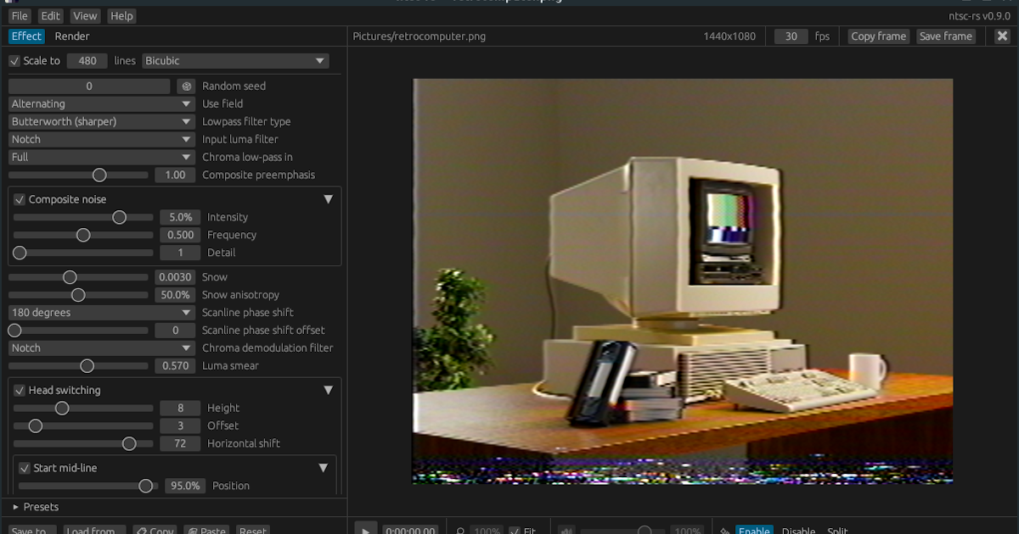Click the audio volume slider handle
The image size is (1019, 534).
pyautogui.click(x=645, y=531)
